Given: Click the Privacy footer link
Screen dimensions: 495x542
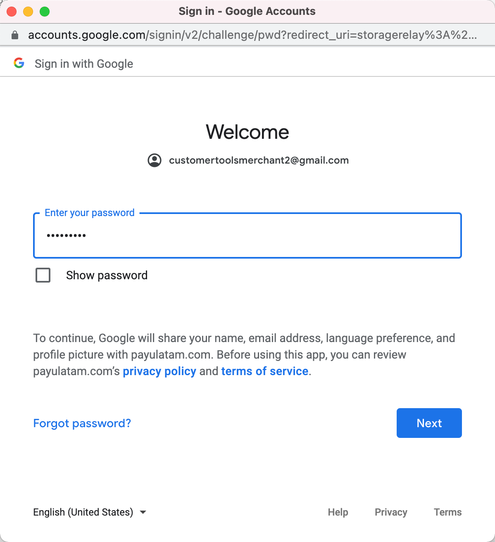Looking at the screenshot, I should coord(391,512).
